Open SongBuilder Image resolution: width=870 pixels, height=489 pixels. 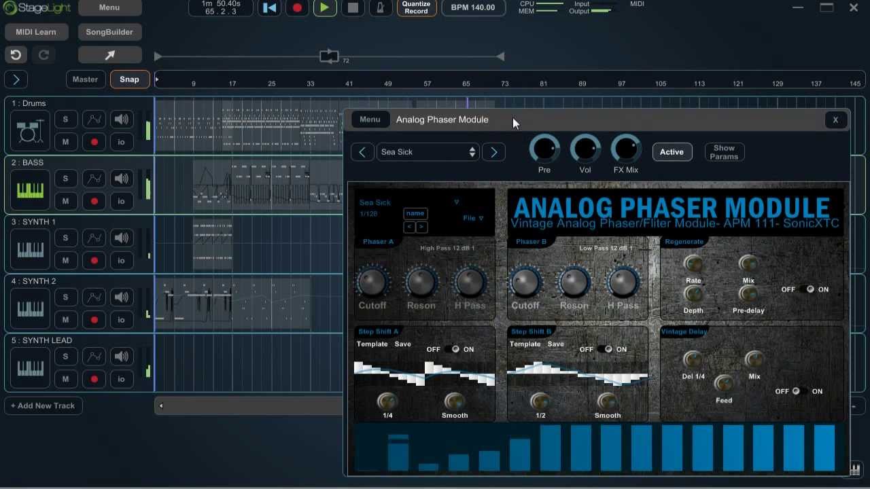coord(109,32)
